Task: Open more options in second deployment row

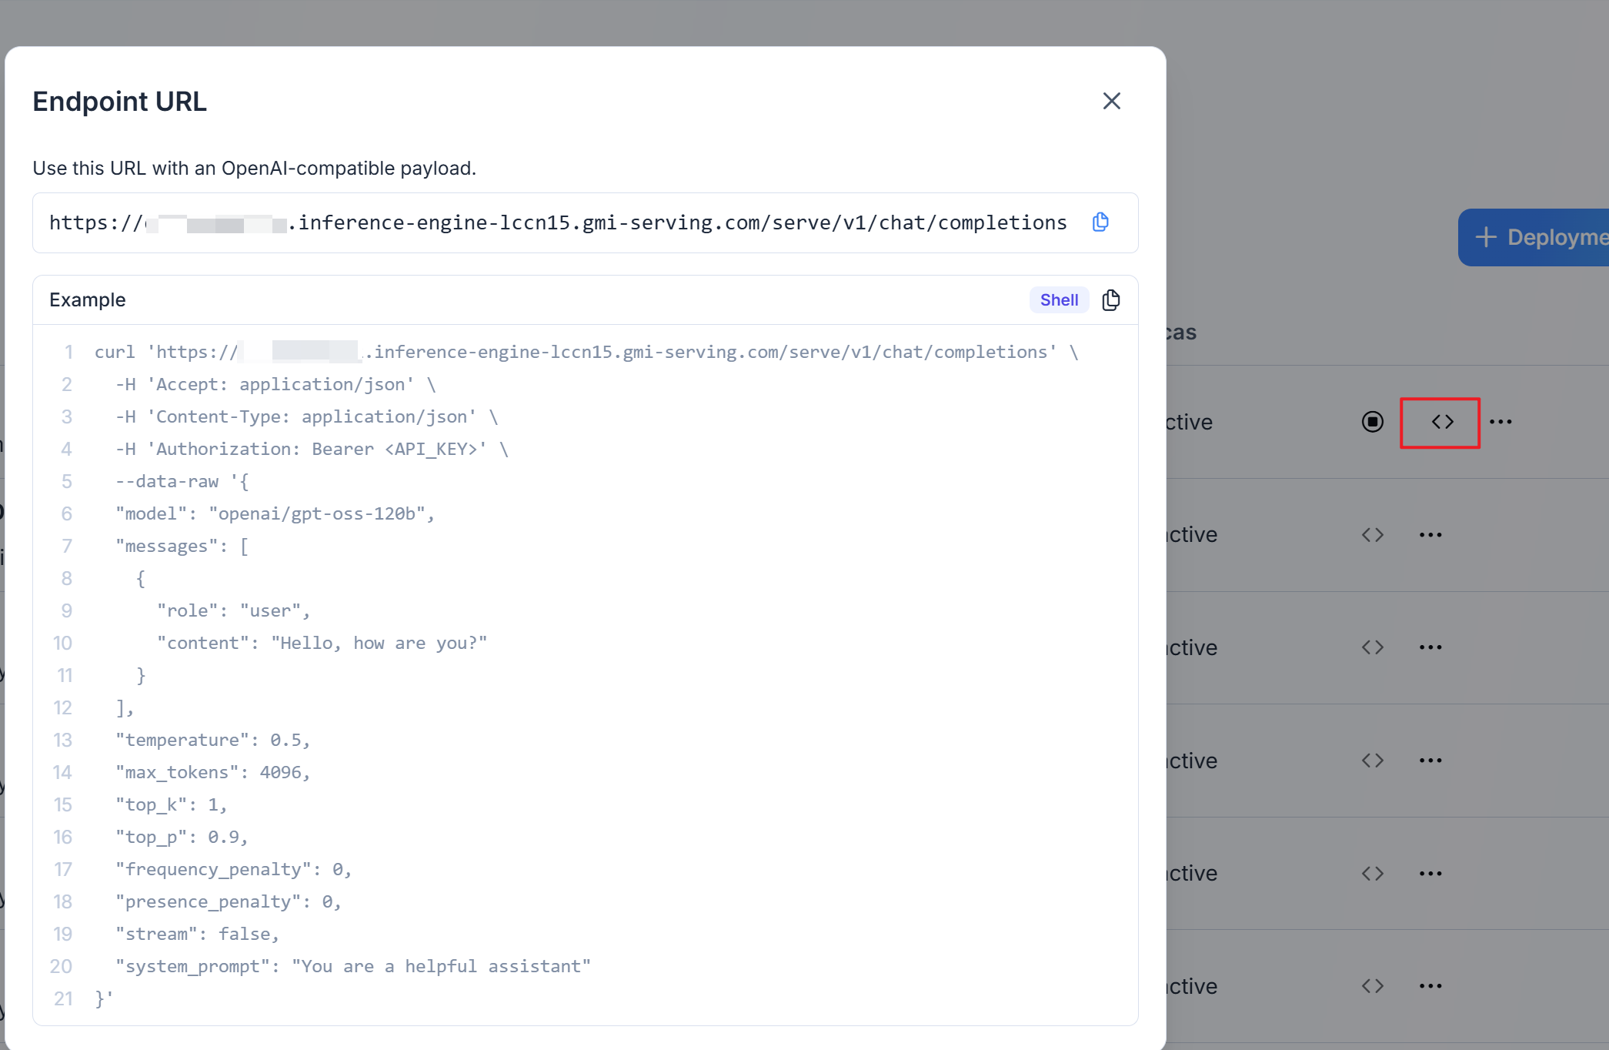Action: (1430, 535)
